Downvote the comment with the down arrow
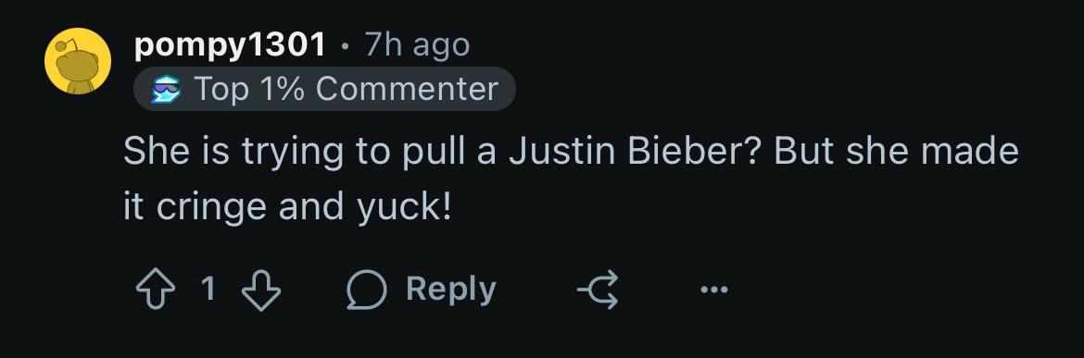This screenshot has height=358, width=1084. [260, 289]
